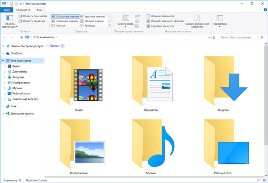
Task: Switch to the Computer (Компьютер) tab
Action: pyautogui.click(x=23, y=10)
